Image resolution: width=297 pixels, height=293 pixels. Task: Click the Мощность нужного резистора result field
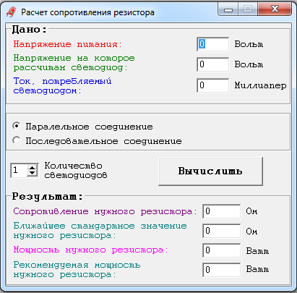pyautogui.click(x=221, y=250)
